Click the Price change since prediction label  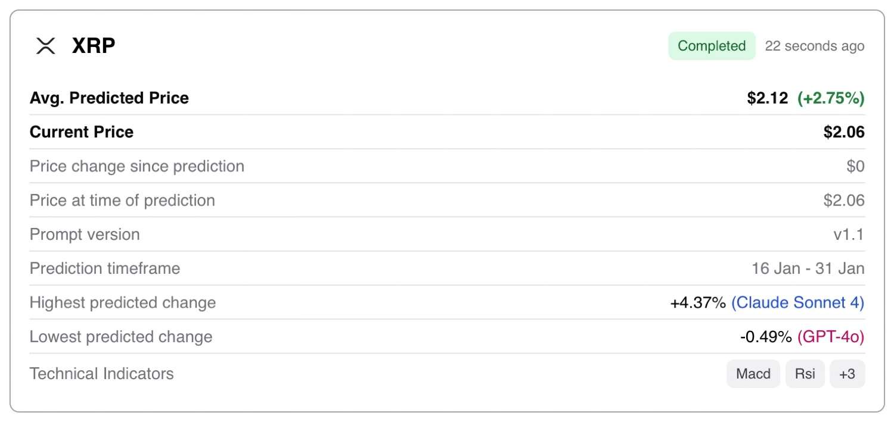click(x=137, y=166)
